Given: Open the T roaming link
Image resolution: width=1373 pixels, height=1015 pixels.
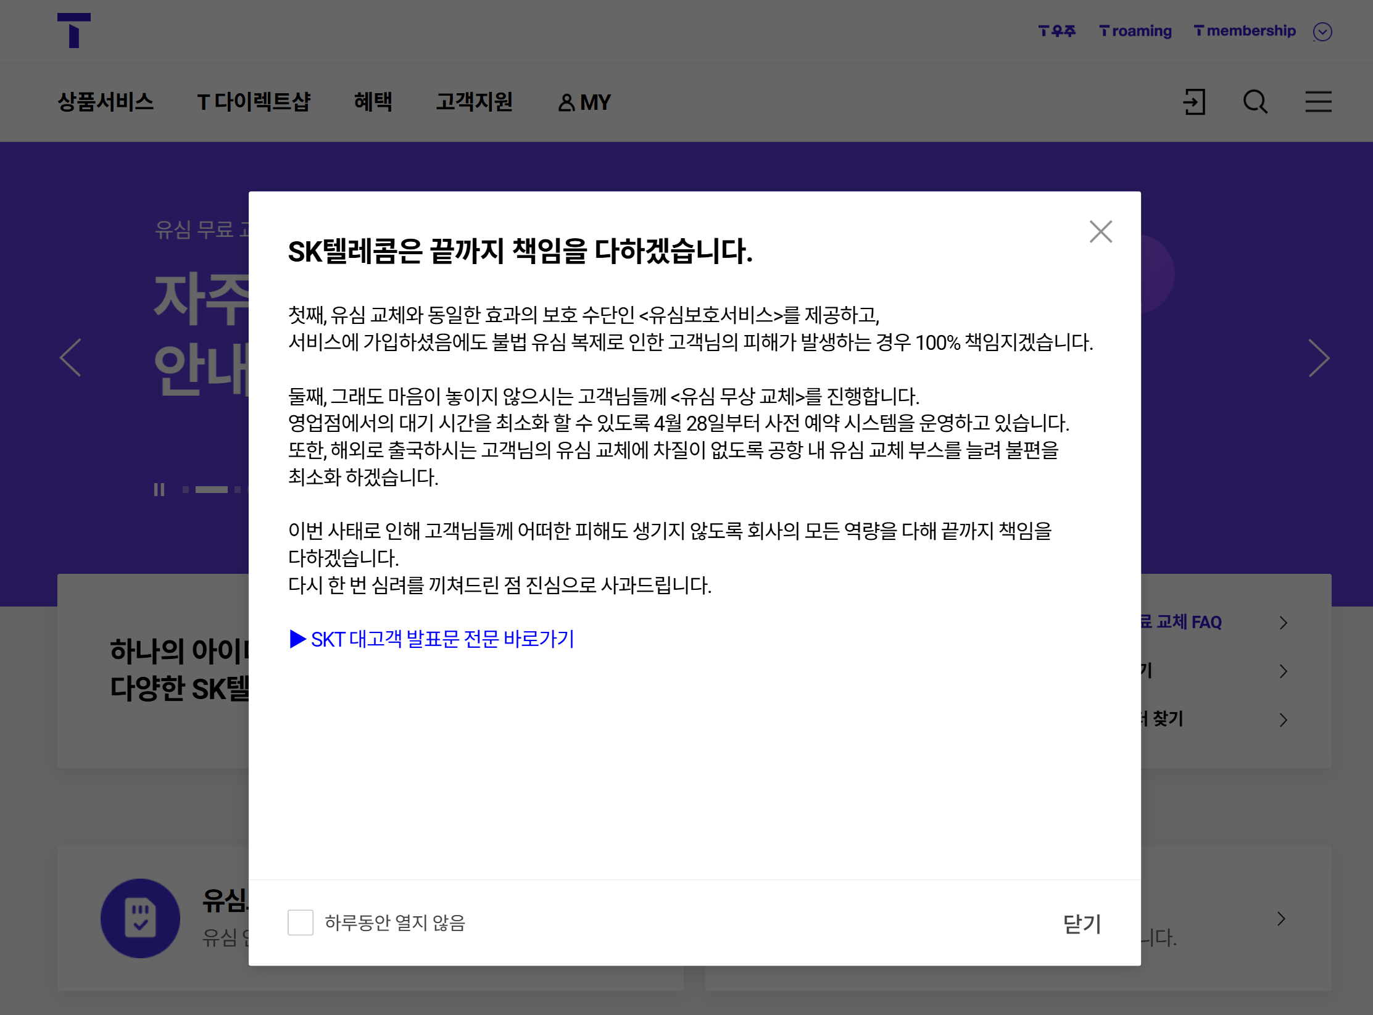Looking at the screenshot, I should coord(1135,31).
